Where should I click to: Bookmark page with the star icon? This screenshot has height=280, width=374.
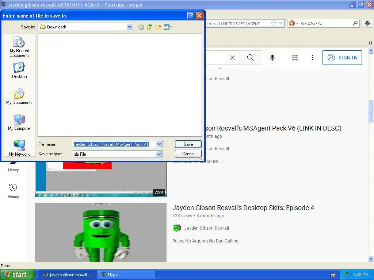point(273,23)
